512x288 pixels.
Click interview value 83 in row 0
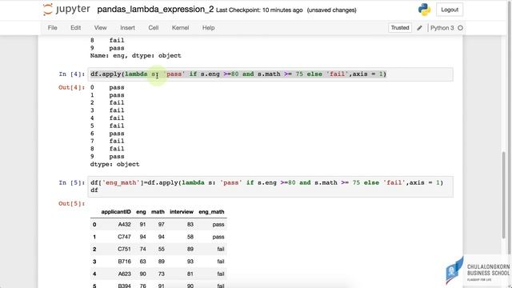[190, 224]
